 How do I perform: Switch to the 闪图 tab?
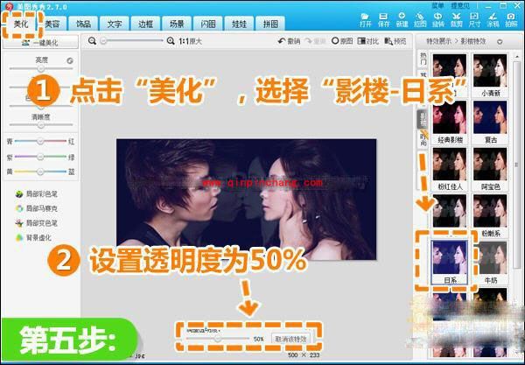click(x=208, y=24)
